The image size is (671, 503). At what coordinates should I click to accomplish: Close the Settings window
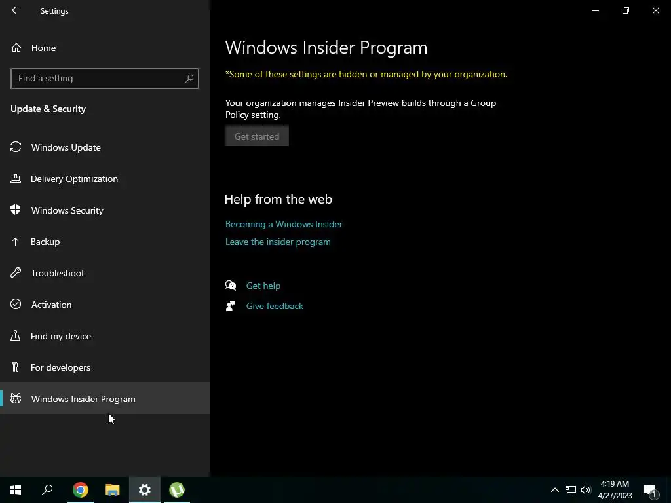tap(655, 10)
